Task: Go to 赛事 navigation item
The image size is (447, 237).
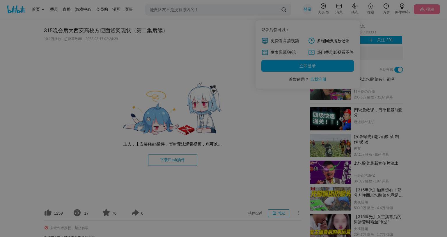Action: [129, 10]
